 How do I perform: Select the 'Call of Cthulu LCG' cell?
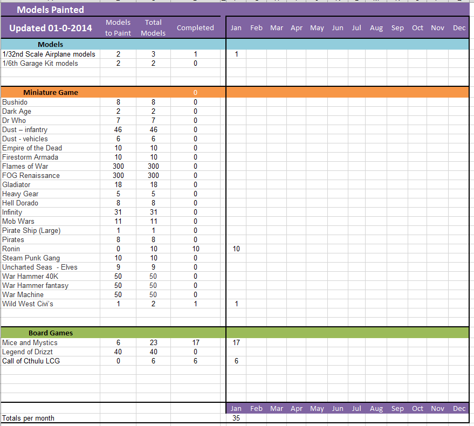click(x=51, y=361)
